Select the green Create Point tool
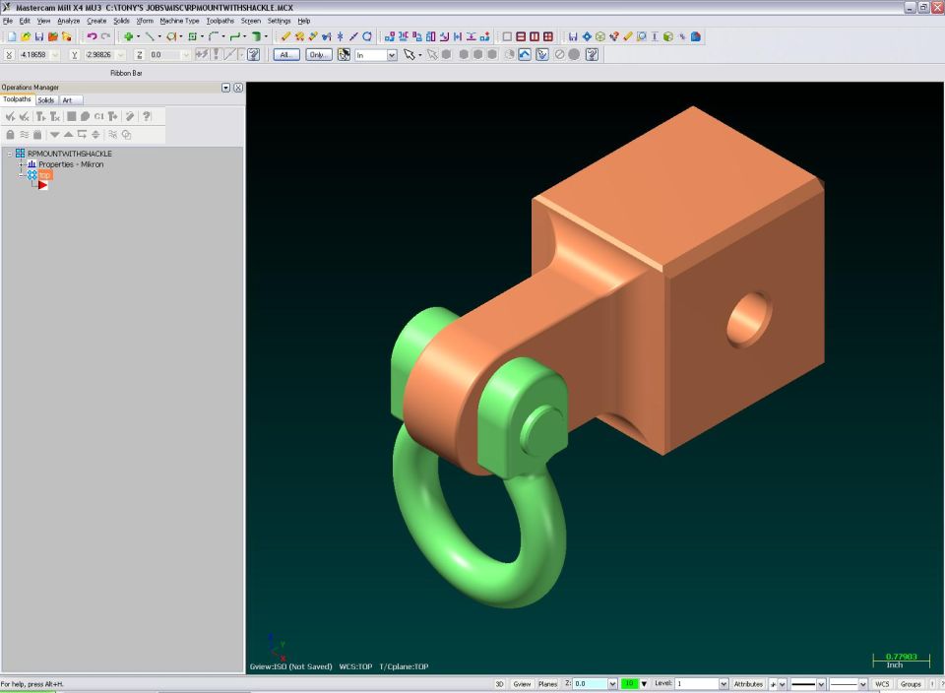The height and width of the screenshot is (693, 945). (x=128, y=36)
